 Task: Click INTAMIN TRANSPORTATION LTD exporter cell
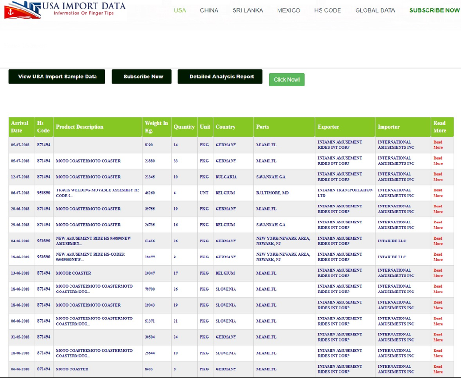tap(345, 193)
